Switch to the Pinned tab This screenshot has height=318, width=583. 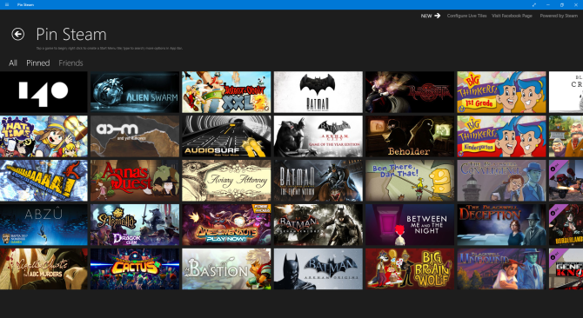(x=38, y=63)
